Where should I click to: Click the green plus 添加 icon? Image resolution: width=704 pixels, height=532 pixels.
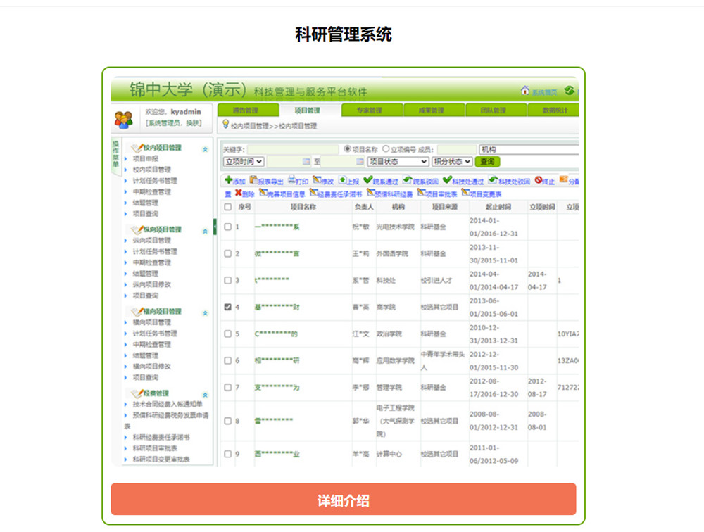(228, 180)
